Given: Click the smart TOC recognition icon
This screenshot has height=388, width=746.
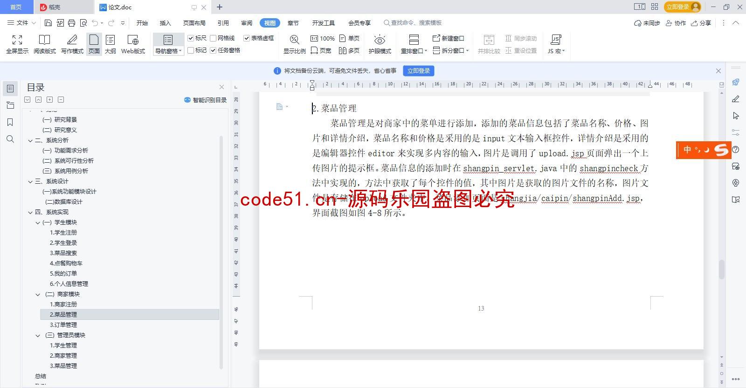Looking at the screenshot, I should (x=187, y=100).
